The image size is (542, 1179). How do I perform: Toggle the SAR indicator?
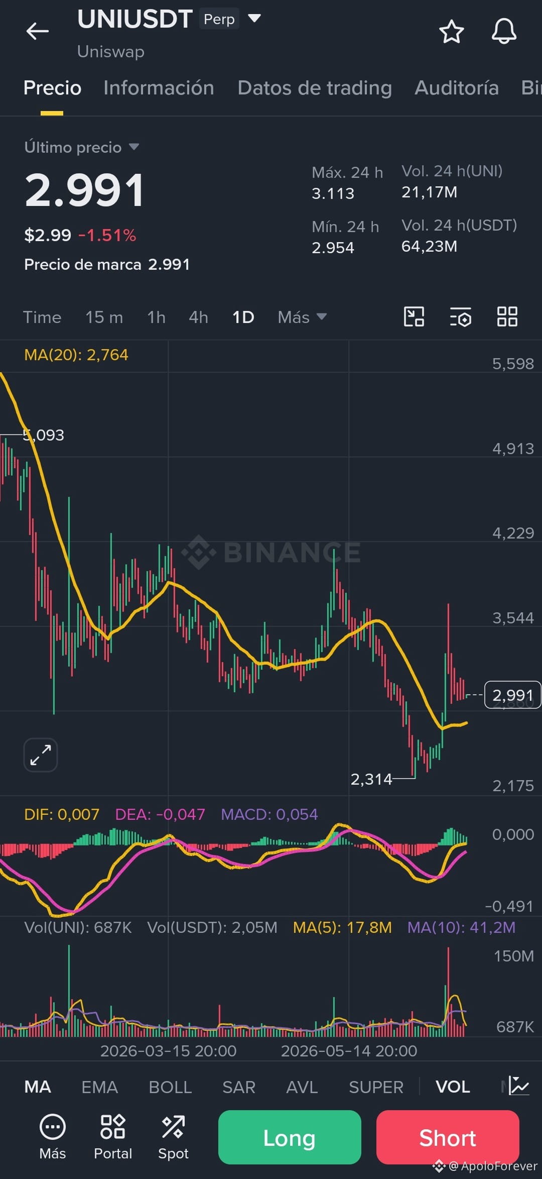point(239,1087)
